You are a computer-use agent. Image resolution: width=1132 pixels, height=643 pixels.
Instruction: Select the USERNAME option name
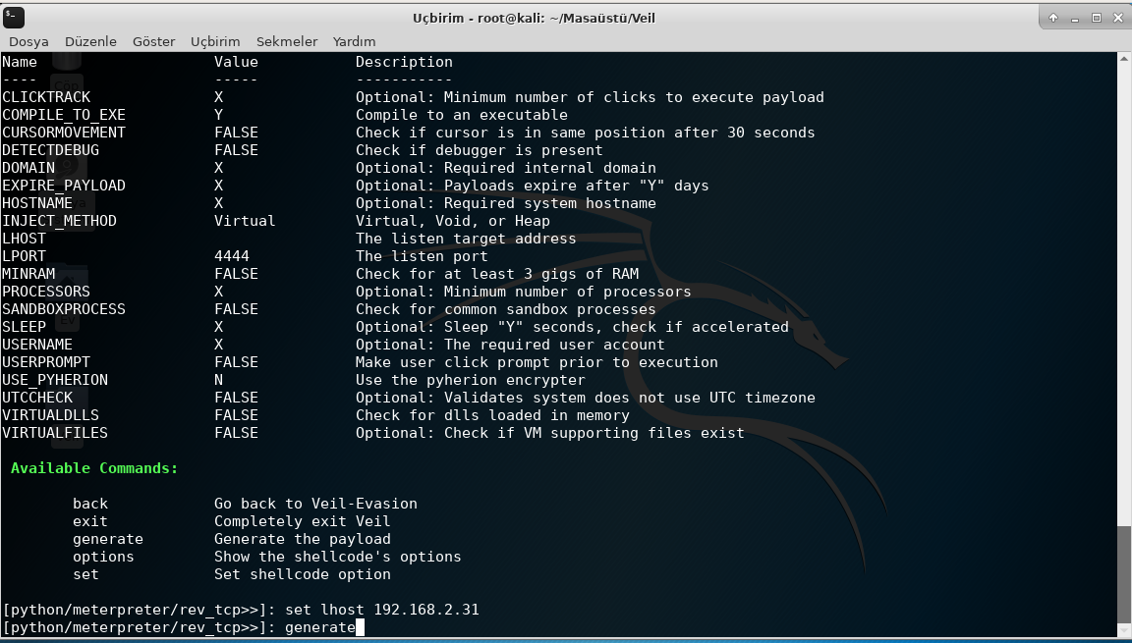(37, 345)
